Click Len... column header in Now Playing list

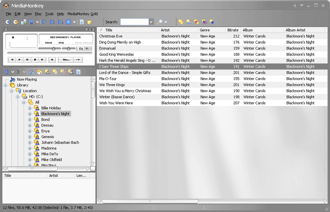tap(82, 176)
